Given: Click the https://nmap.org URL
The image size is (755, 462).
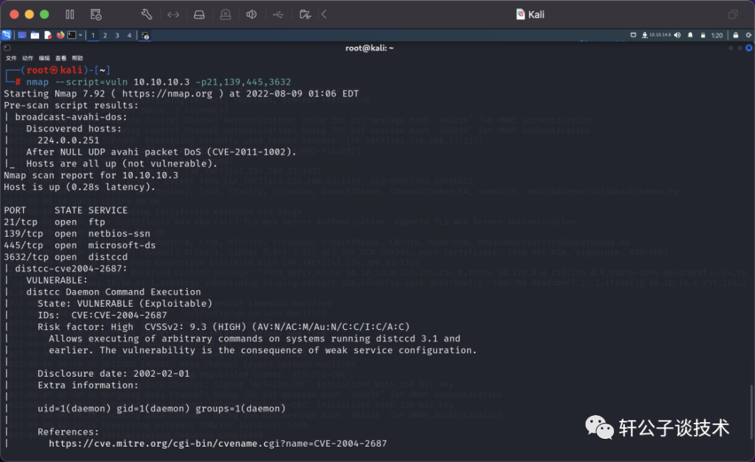Looking at the screenshot, I should coord(167,94).
